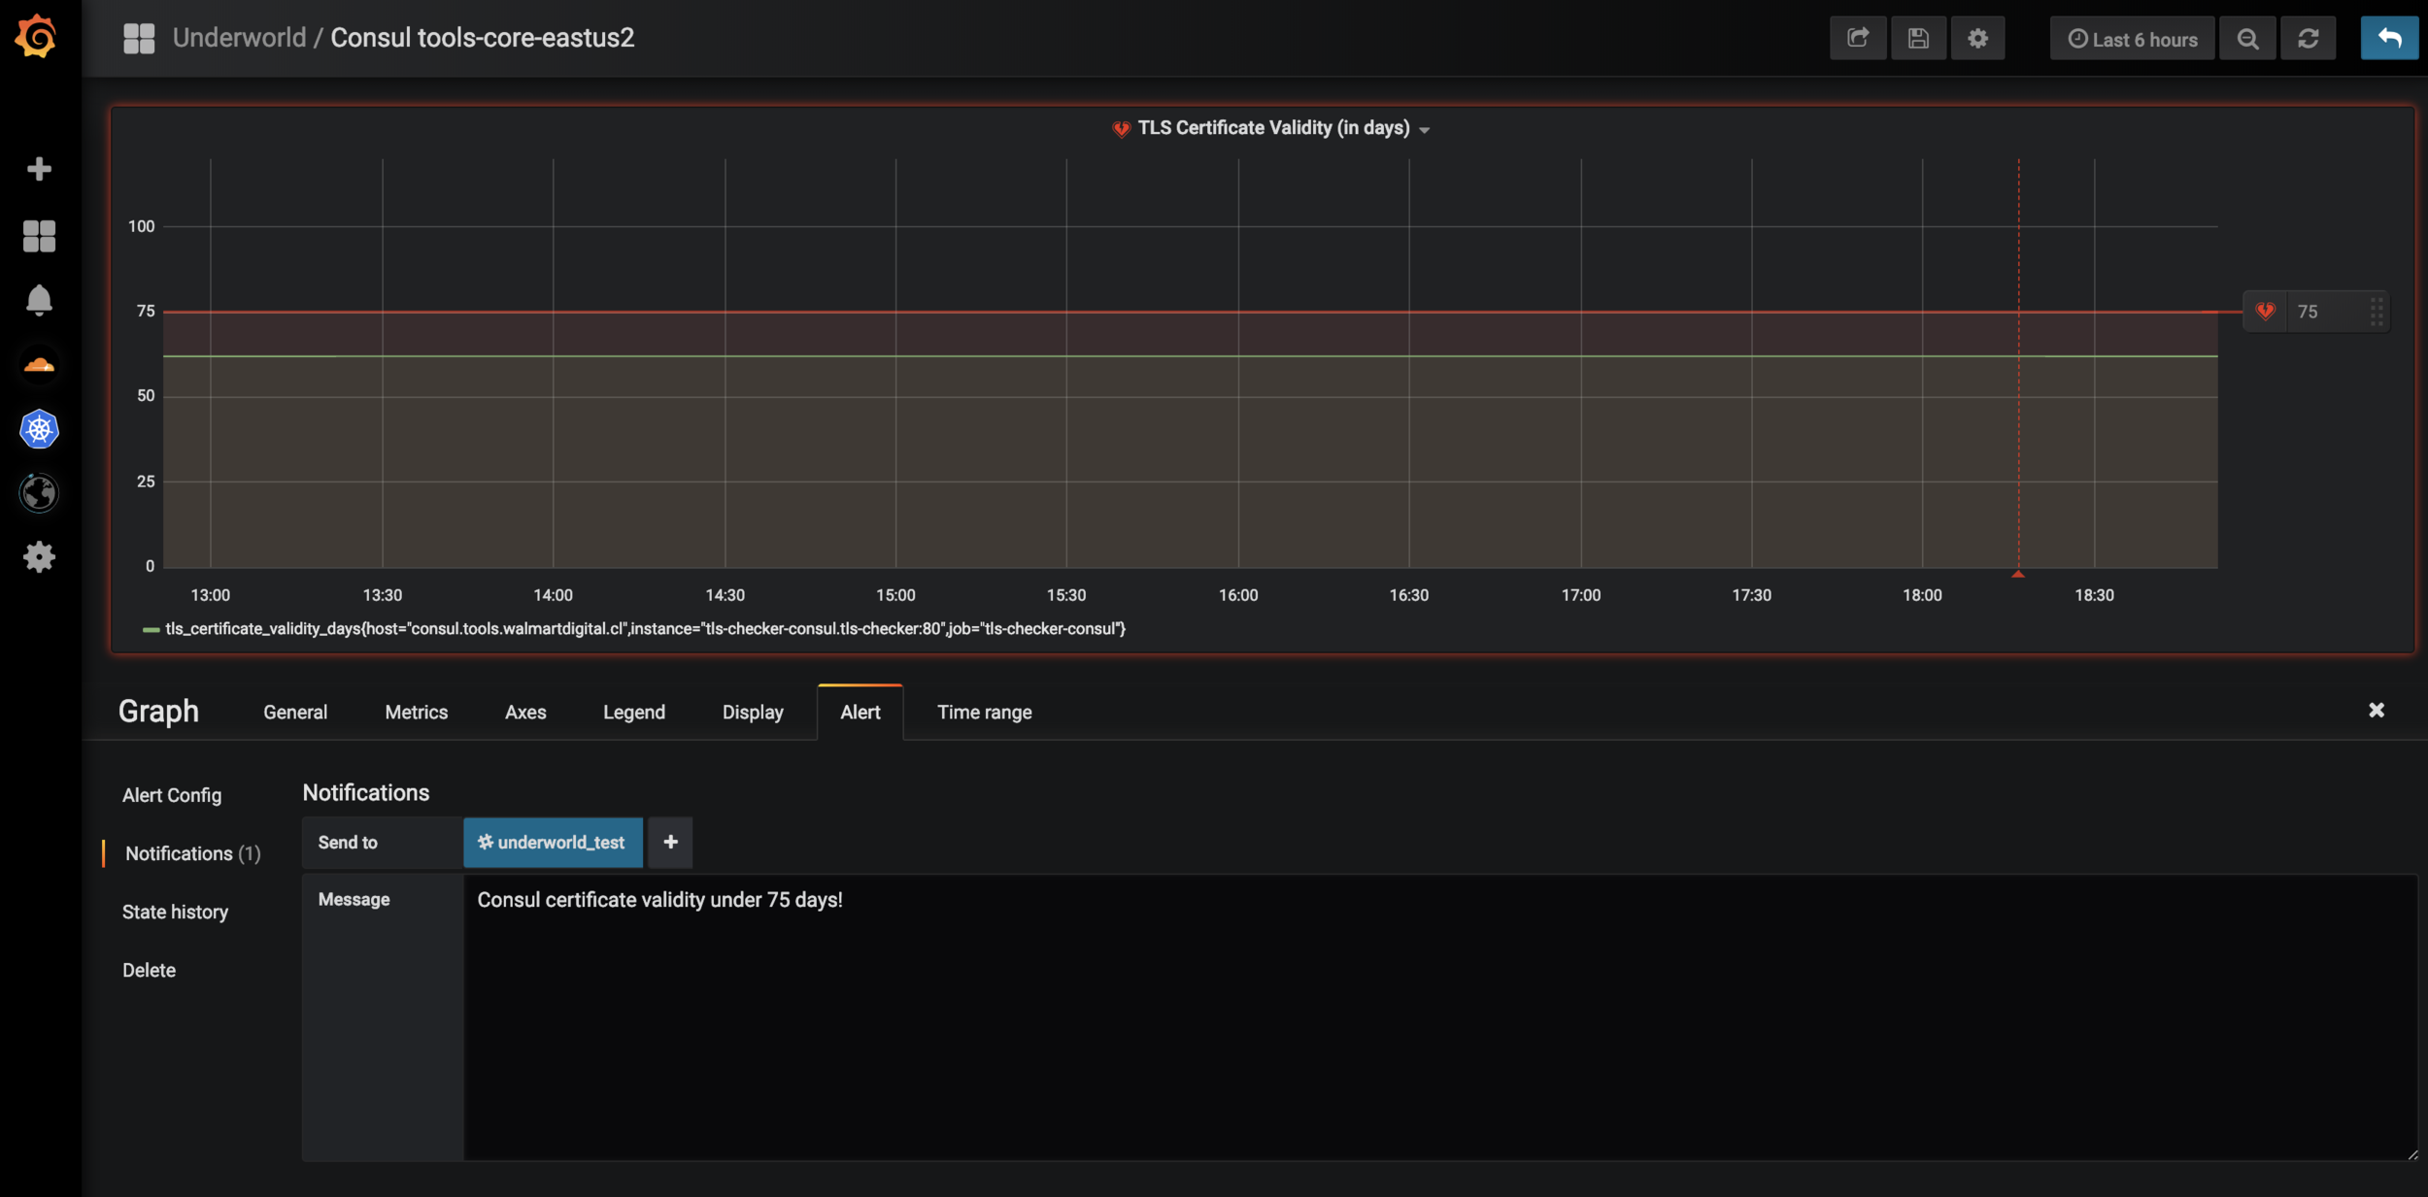
Task: Click the share dashboard icon
Action: [1857, 39]
